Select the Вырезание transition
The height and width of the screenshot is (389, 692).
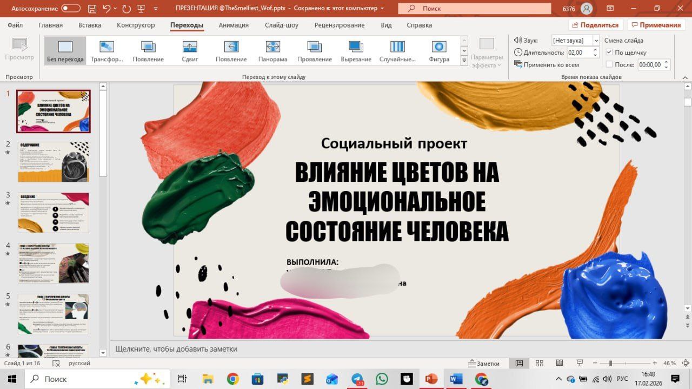356,51
